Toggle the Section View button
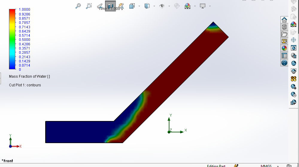 [110, 6]
